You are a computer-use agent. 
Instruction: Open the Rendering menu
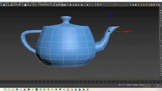pos(21,3)
